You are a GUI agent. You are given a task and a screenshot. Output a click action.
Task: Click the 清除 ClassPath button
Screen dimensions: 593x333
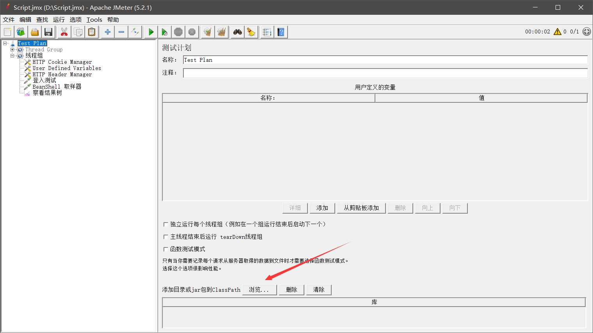click(x=319, y=290)
